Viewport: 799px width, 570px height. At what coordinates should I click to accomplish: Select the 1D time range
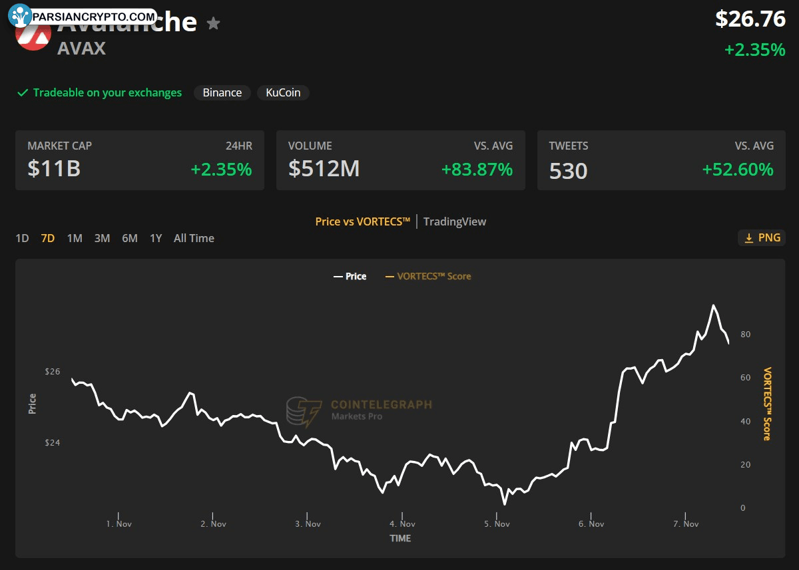click(22, 238)
